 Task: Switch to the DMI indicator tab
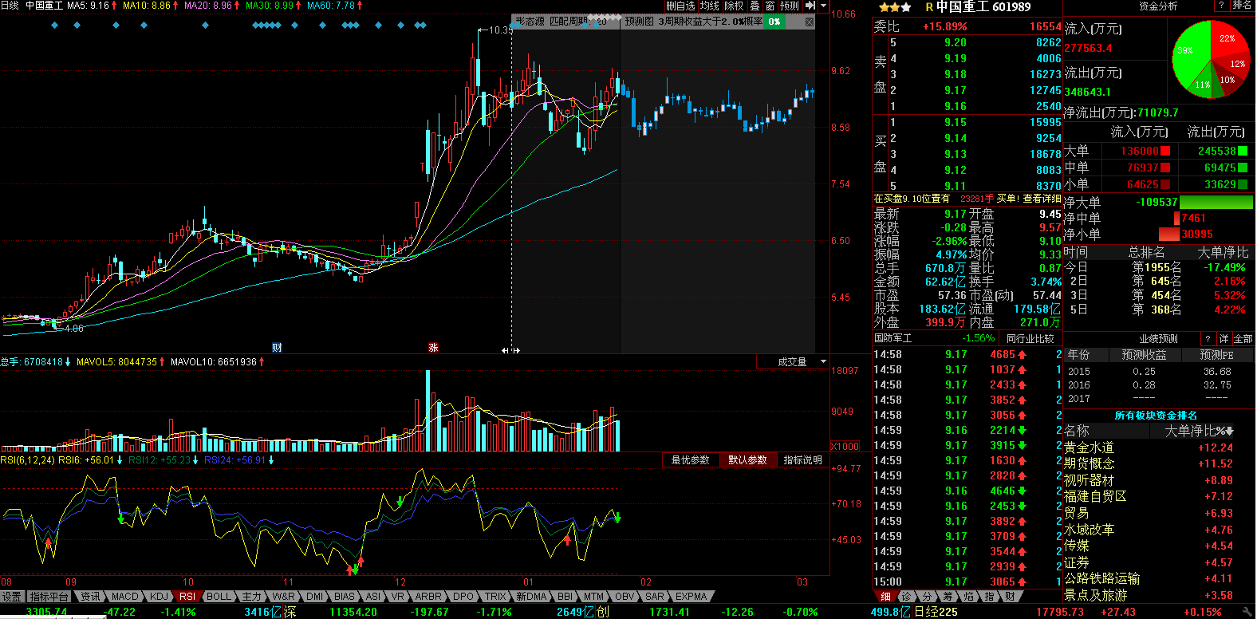[315, 597]
